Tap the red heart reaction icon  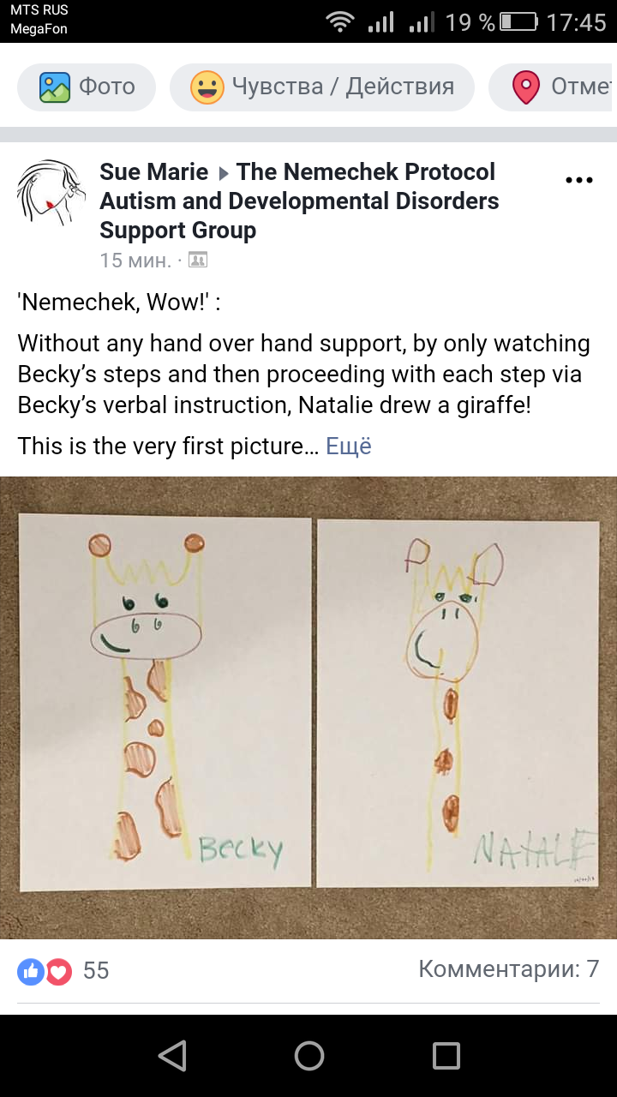tap(57, 971)
